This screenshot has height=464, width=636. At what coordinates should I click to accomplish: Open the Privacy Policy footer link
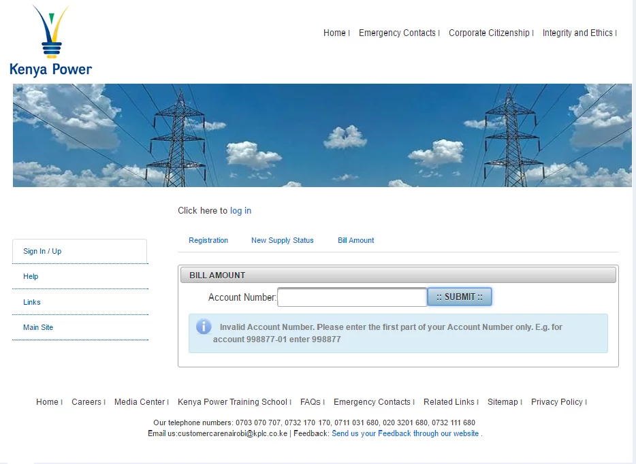coord(557,402)
